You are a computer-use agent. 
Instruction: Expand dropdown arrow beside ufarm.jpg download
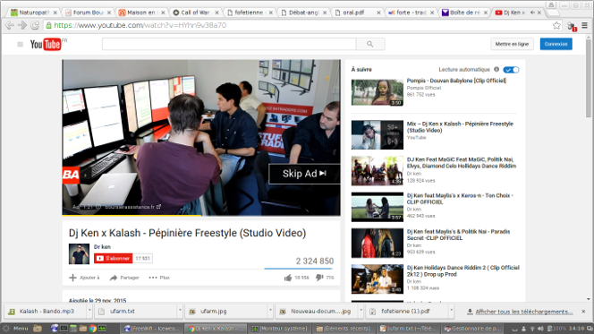270,311
